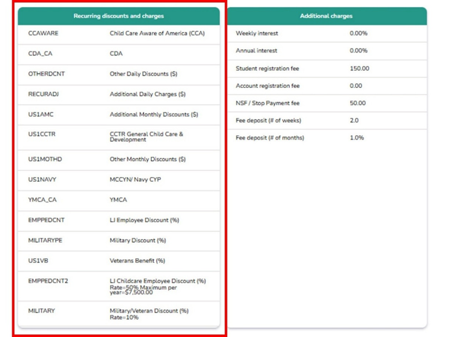Select the Weekly interest 0.00% value

pos(359,34)
